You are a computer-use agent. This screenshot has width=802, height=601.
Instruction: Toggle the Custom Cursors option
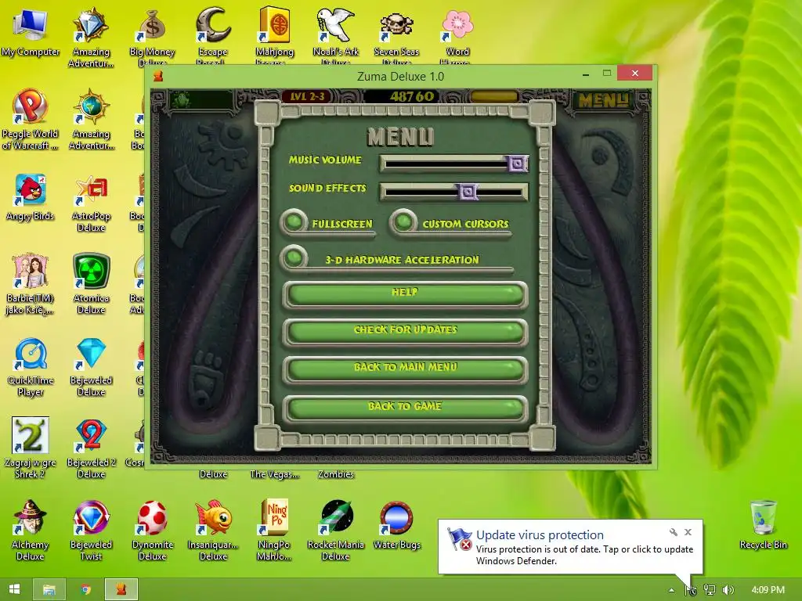(x=403, y=221)
